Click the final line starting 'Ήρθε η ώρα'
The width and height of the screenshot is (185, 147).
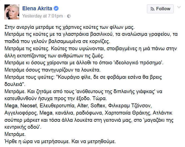pyautogui.click(x=60, y=141)
